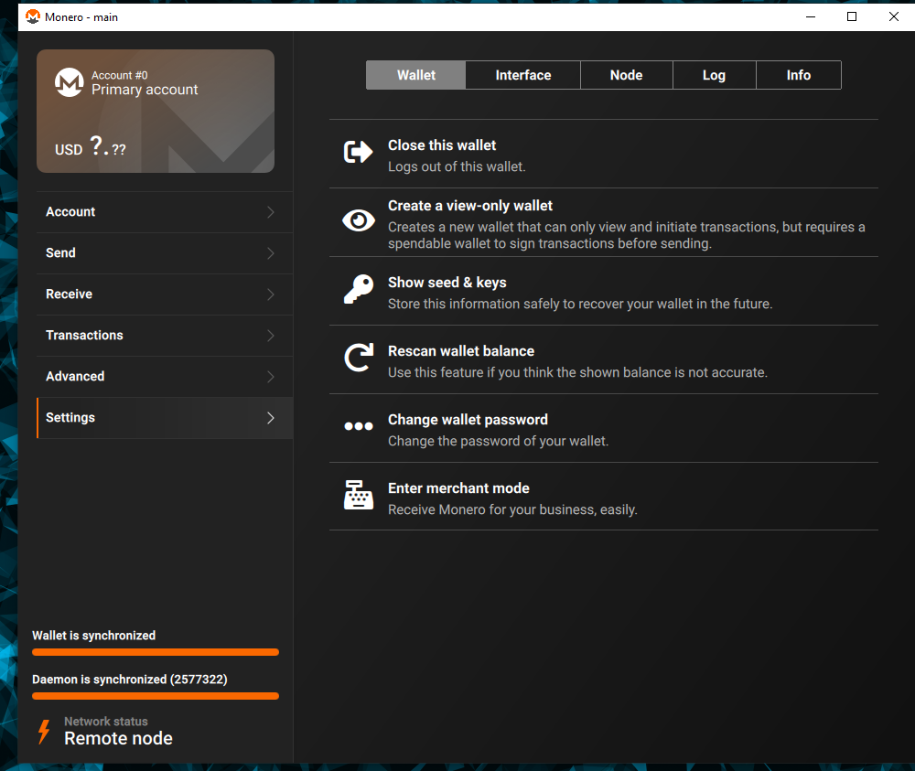The width and height of the screenshot is (915, 771).
Task: Click the Wallet is synchronized label
Action: [94, 636]
